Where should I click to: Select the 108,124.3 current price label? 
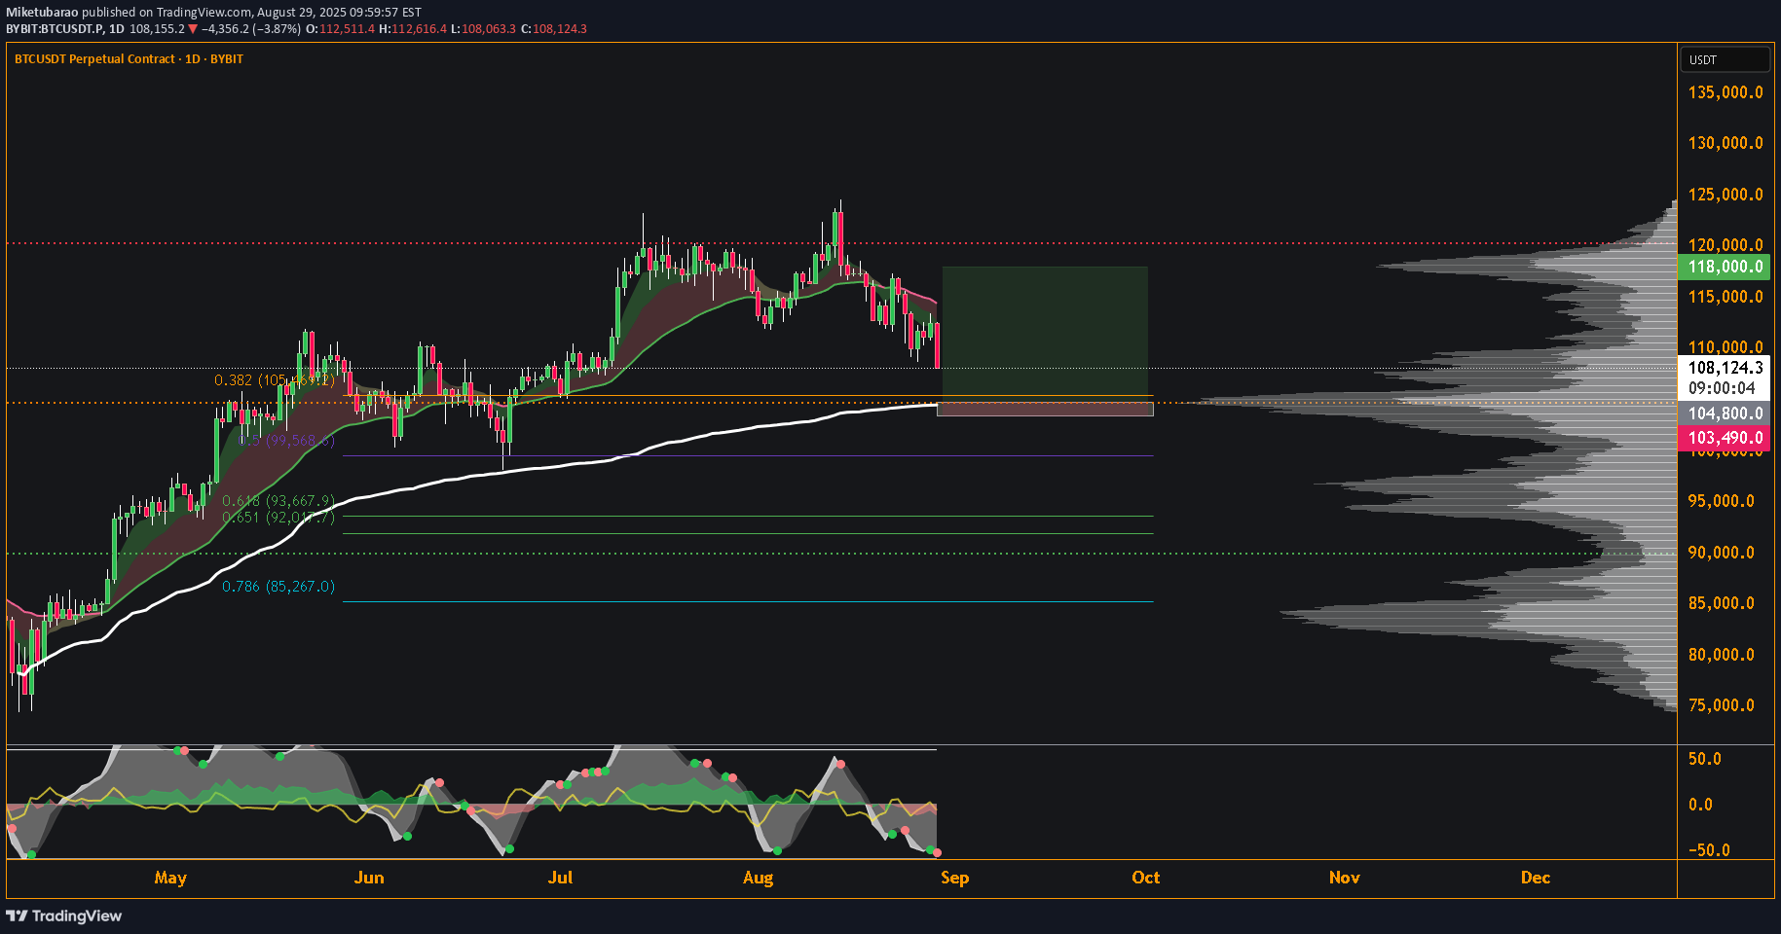[1724, 368]
